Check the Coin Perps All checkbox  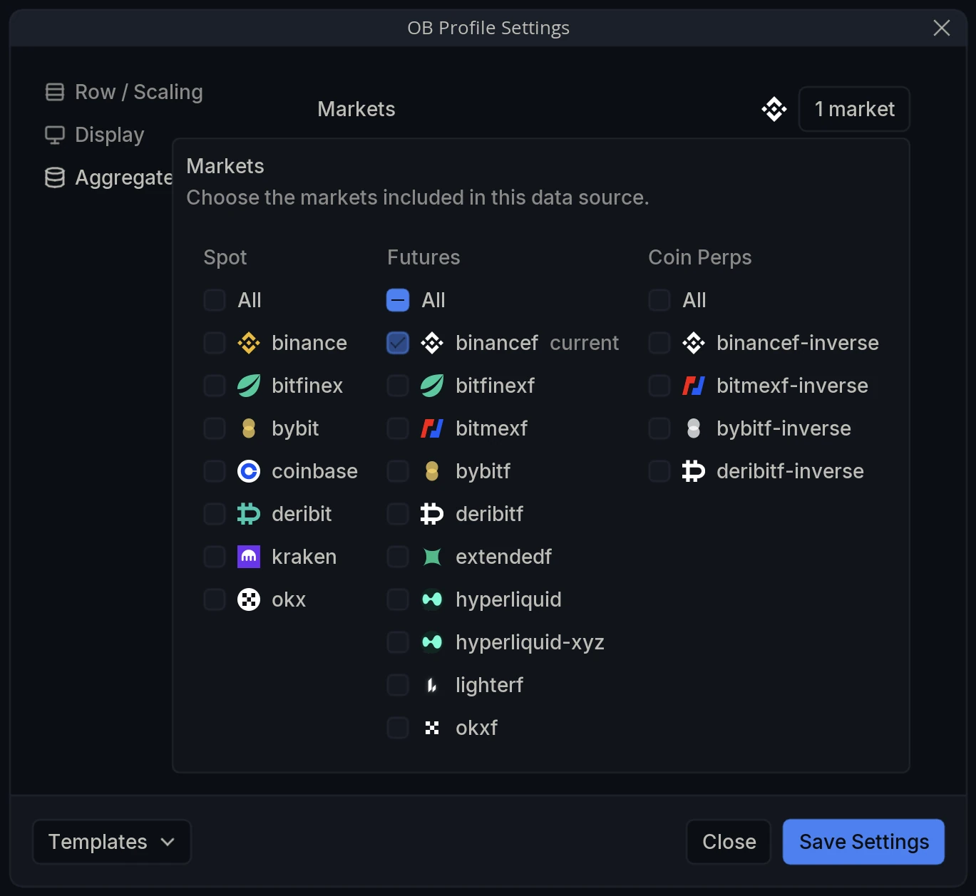coord(659,300)
